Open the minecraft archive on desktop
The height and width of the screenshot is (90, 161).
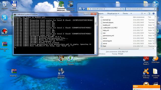click(5, 46)
